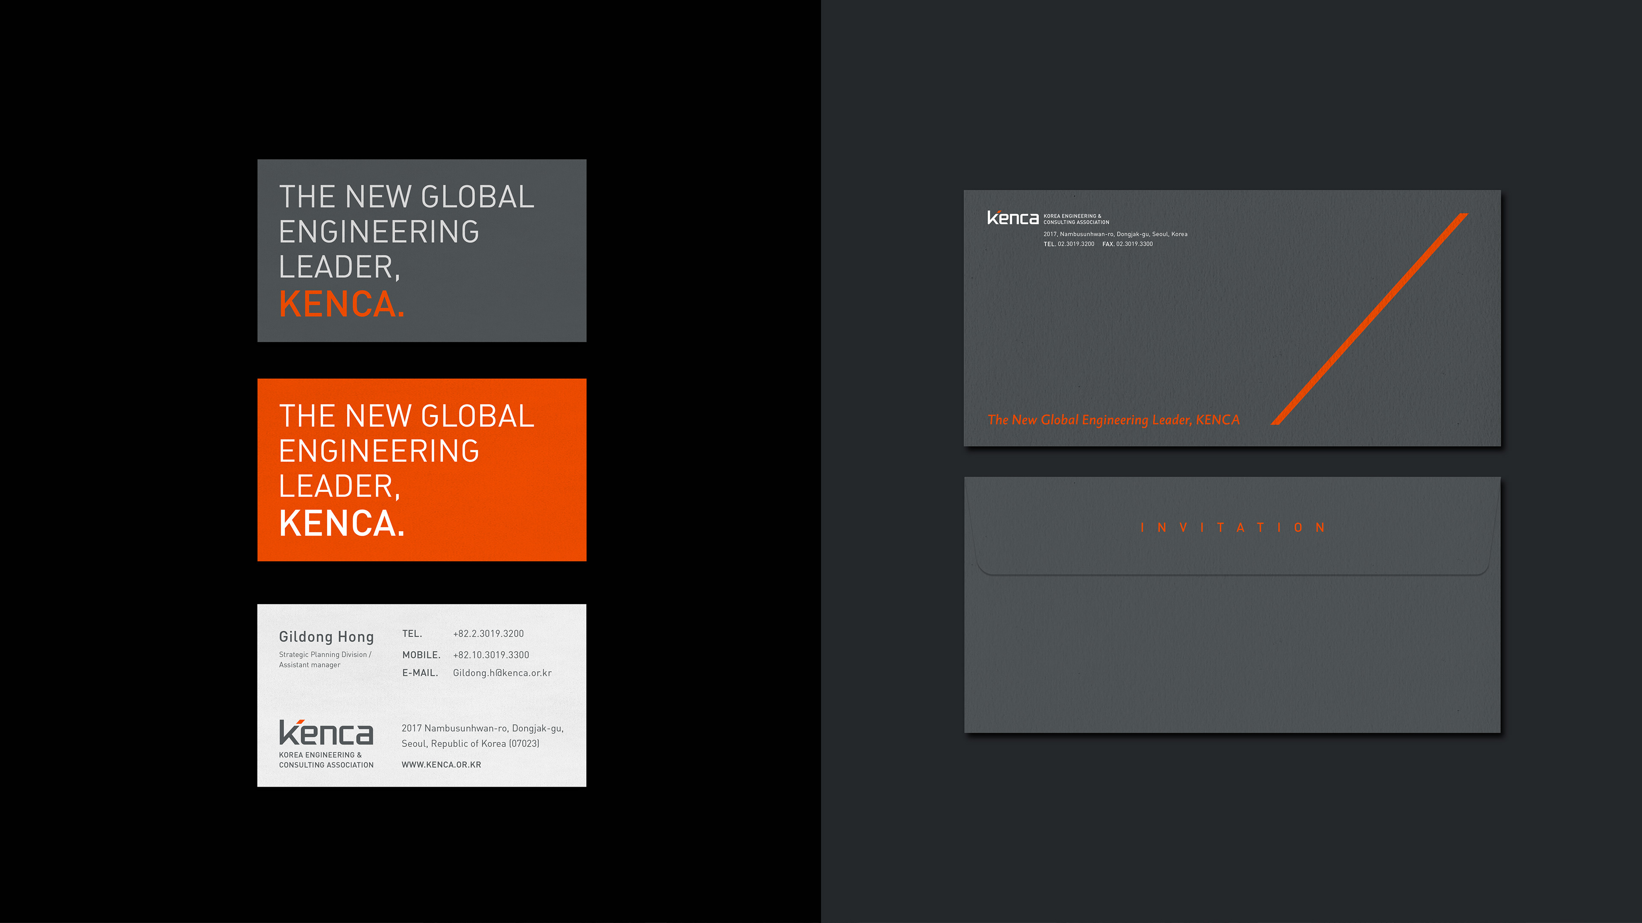The image size is (1642, 923).
Task: Click the "MOBILE." label
Action: [421, 655]
